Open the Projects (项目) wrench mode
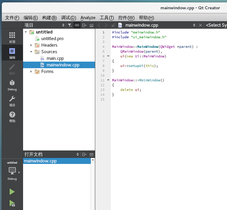Screen dimensions: 227x210 tap(12, 101)
